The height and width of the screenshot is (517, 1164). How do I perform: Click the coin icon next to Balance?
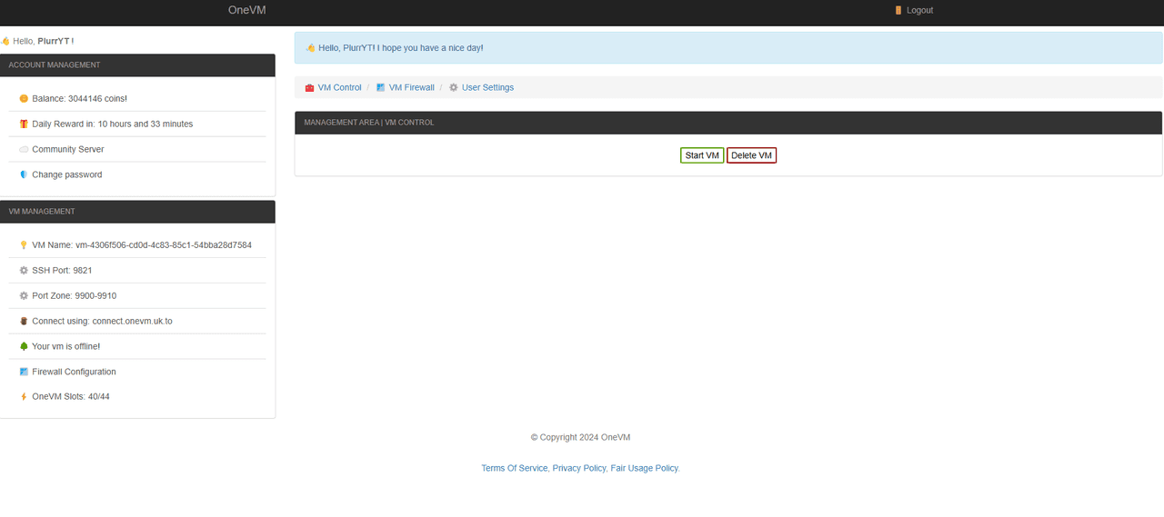point(24,98)
